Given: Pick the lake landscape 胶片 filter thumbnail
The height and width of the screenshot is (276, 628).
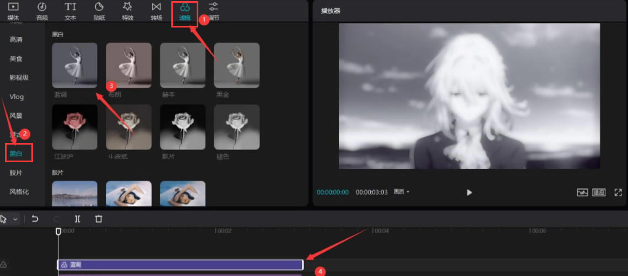Looking at the screenshot, I should tap(74, 194).
